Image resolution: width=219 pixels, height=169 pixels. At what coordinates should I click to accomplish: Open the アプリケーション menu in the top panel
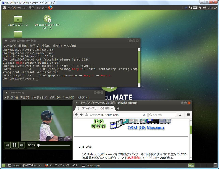[17, 8]
